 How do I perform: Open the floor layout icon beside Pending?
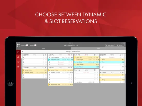18,45
